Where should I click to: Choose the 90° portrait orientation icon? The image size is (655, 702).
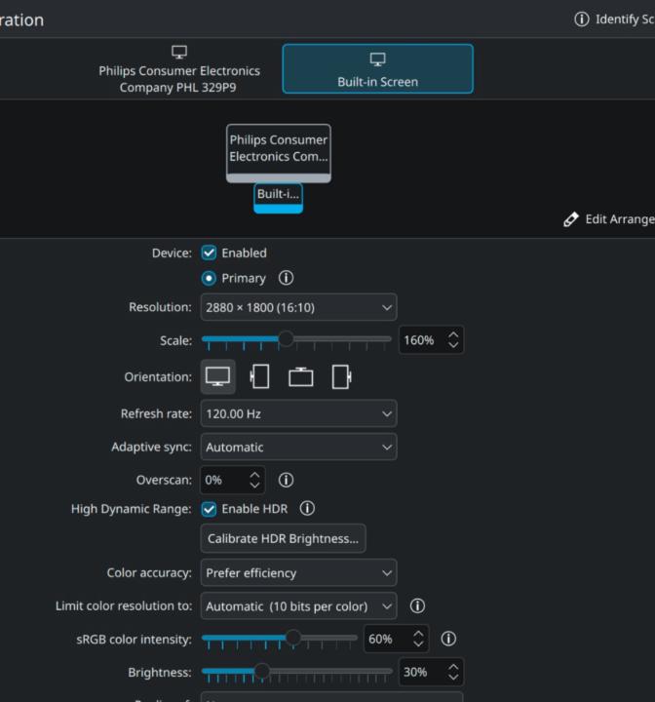click(259, 377)
